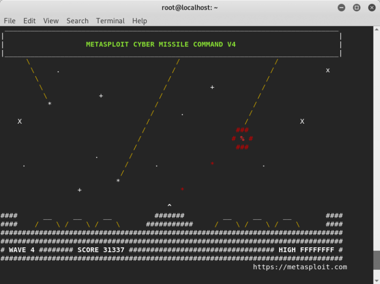The height and width of the screenshot is (284, 380).
Task: Click the scrollbar up arrow
Action: 377,30
